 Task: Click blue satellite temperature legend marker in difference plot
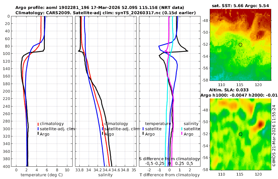(x=143, y=129)
